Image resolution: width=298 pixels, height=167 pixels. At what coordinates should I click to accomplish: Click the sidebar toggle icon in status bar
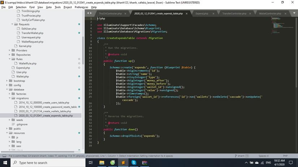(4, 156)
